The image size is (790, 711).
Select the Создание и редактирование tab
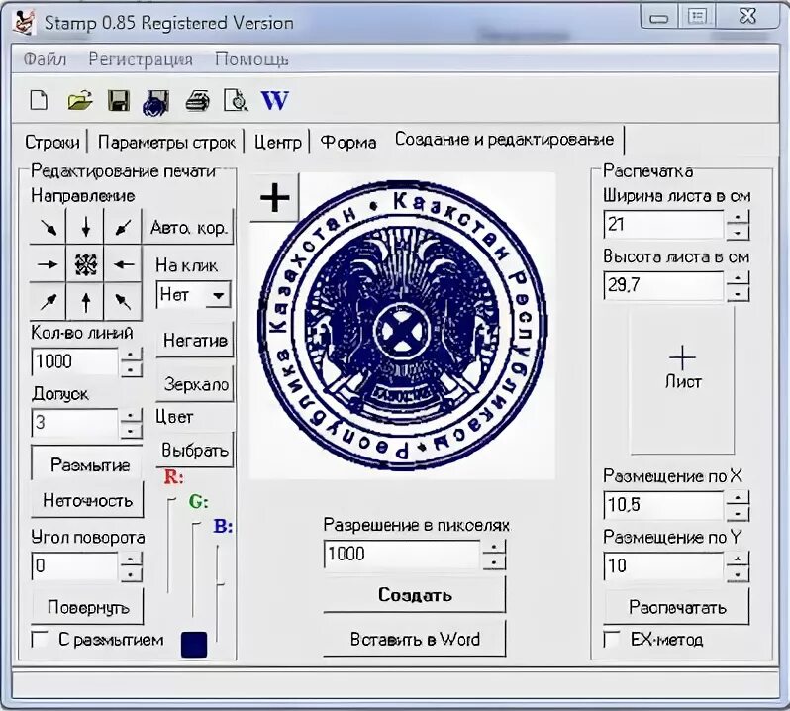click(504, 139)
